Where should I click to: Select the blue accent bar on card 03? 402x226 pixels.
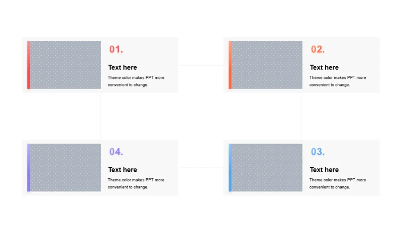coord(230,168)
